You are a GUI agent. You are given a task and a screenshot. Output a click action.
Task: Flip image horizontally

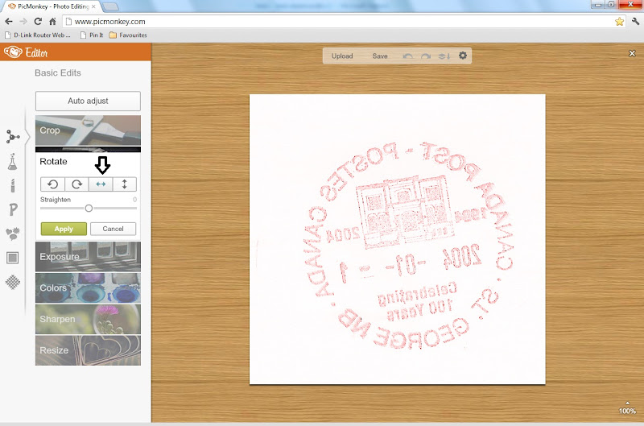(101, 184)
